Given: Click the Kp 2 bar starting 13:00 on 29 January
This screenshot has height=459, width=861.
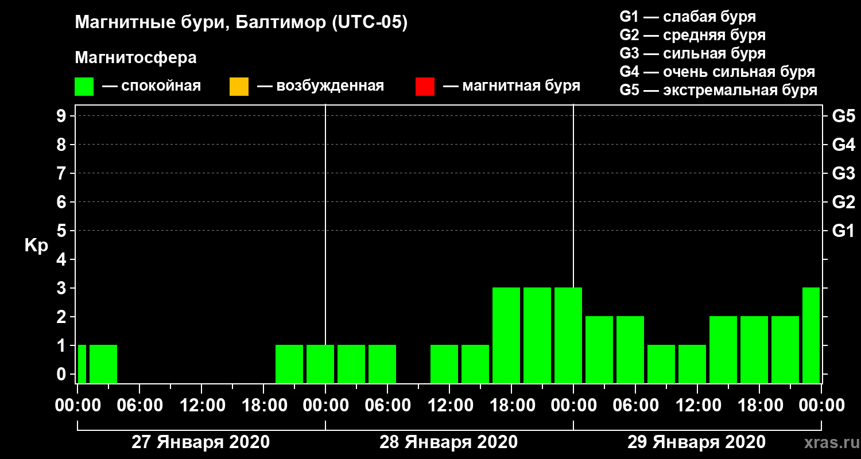Looking at the screenshot, I should point(723,349).
